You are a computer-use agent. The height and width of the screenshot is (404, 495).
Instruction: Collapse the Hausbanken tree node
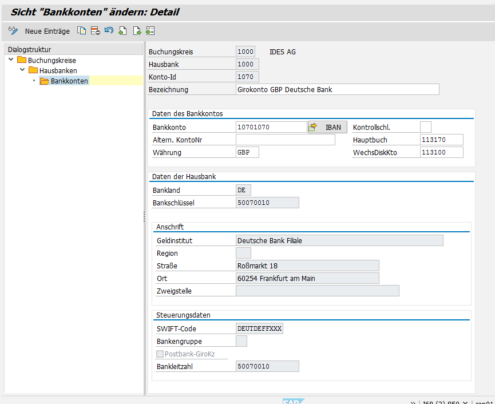click(22, 70)
